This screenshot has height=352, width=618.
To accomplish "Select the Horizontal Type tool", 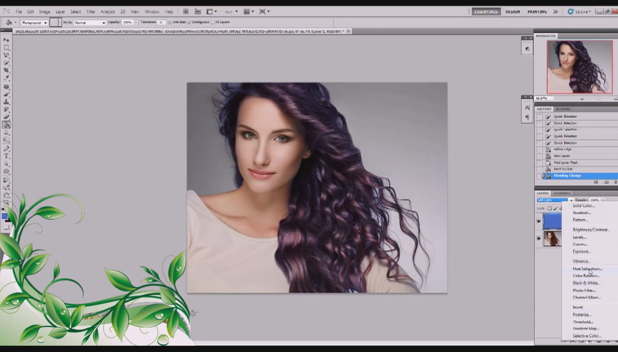I will pos(6,156).
